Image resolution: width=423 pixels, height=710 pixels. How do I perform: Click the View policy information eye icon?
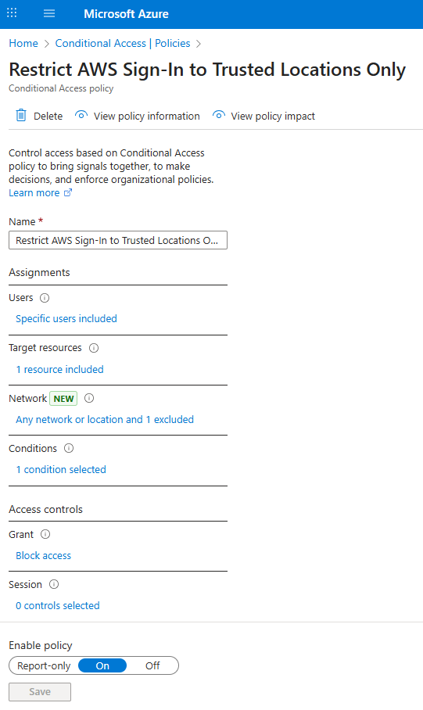tap(81, 115)
